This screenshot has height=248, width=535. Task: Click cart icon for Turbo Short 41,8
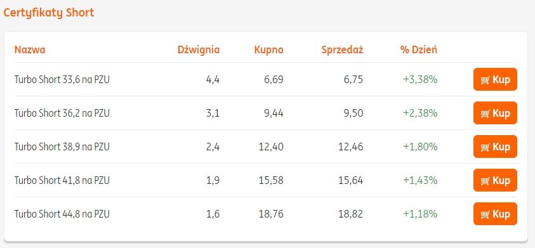click(x=485, y=181)
